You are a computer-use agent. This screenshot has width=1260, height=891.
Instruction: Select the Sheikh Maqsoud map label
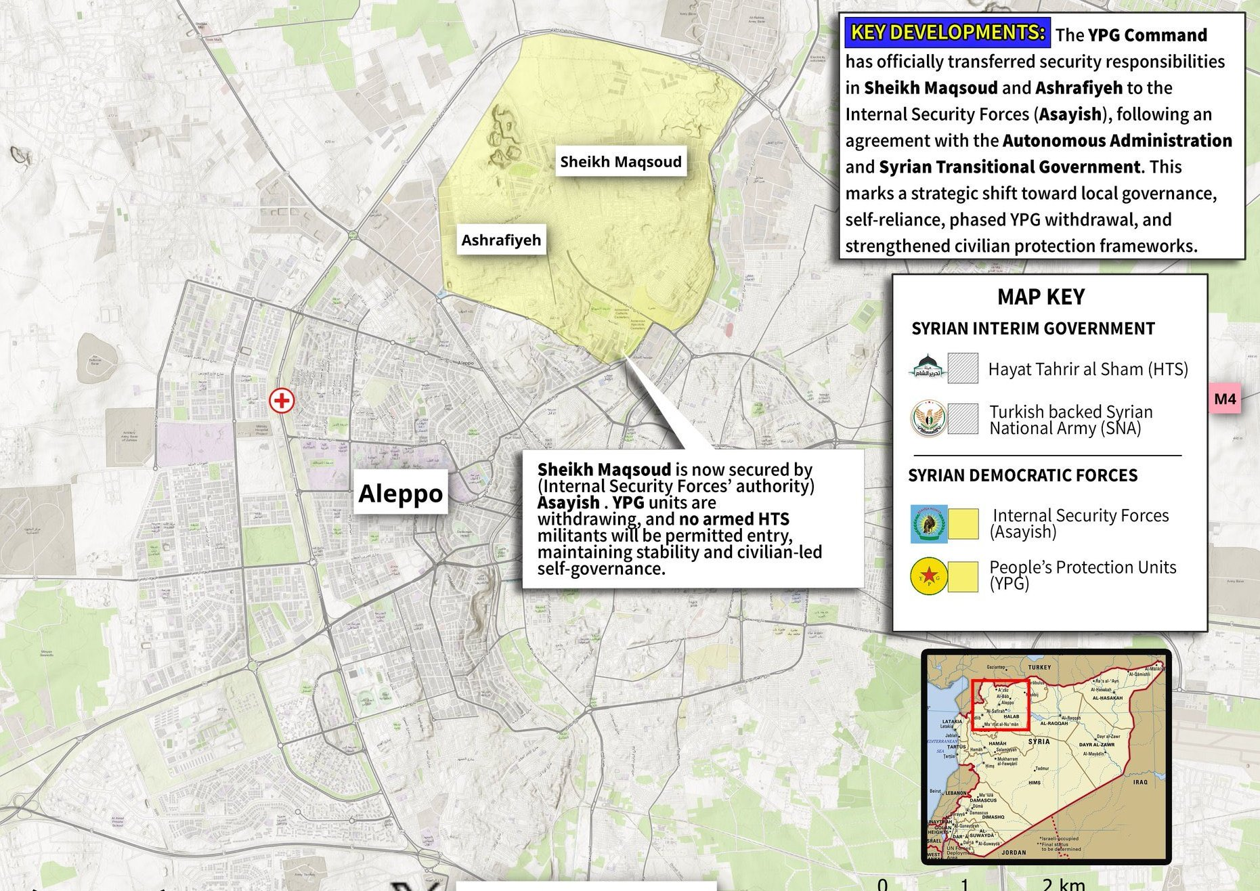[x=620, y=162]
